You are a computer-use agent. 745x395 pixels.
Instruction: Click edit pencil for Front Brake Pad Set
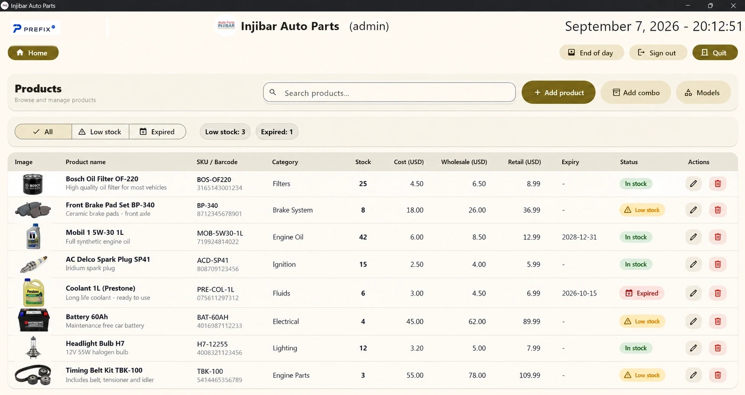693,210
